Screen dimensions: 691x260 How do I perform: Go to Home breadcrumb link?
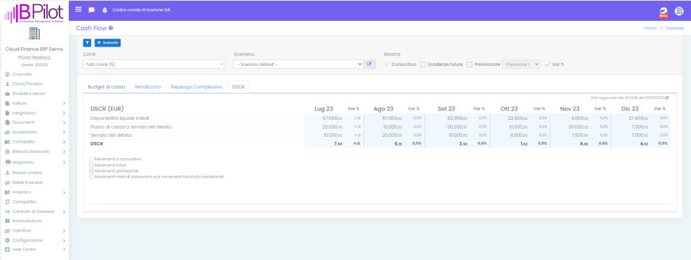pos(651,28)
